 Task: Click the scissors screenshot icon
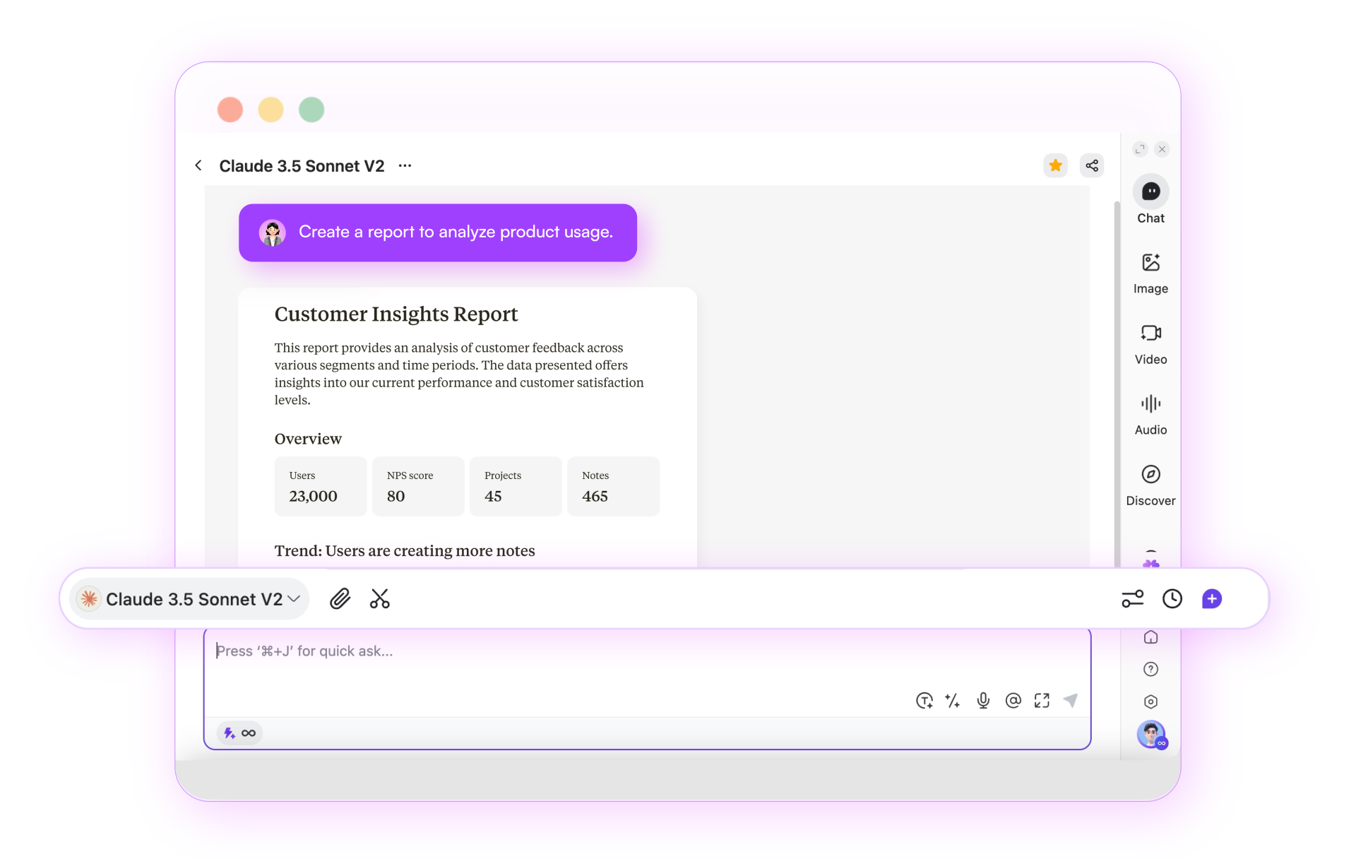(x=380, y=599)
